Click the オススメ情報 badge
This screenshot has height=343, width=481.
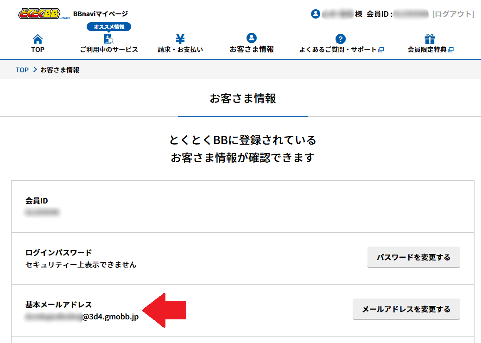(x=109, y=27)
